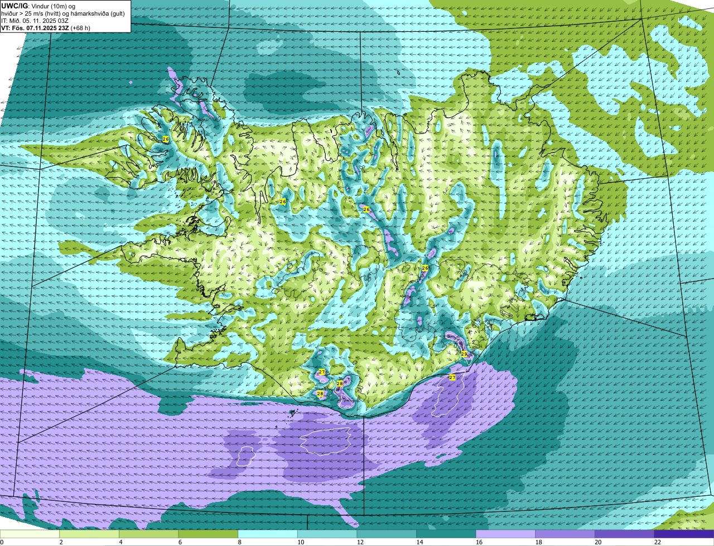Click the 6–8 m/s olive green legend color
This screenshot has height=546, width=714.
(208, 534)
